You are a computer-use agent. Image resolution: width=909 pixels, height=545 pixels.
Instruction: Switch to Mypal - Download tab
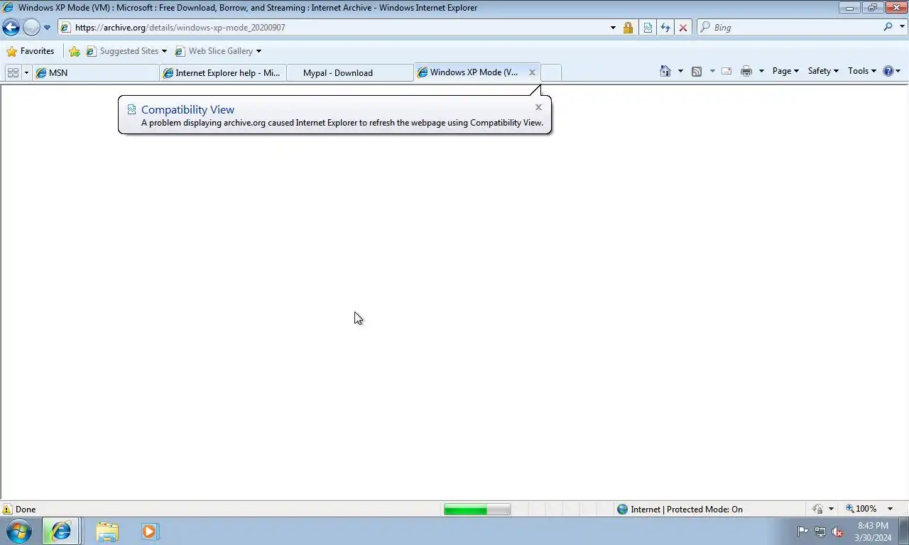tap(350, 72)
